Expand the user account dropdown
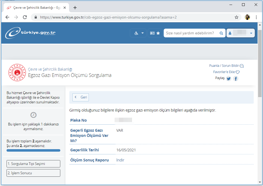Viewport: 263px width, 186px height. 240,33
